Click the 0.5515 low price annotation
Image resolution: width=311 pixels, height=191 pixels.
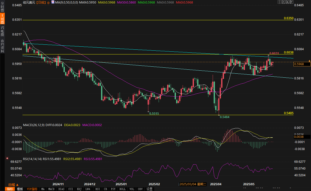tap(154, 113)
